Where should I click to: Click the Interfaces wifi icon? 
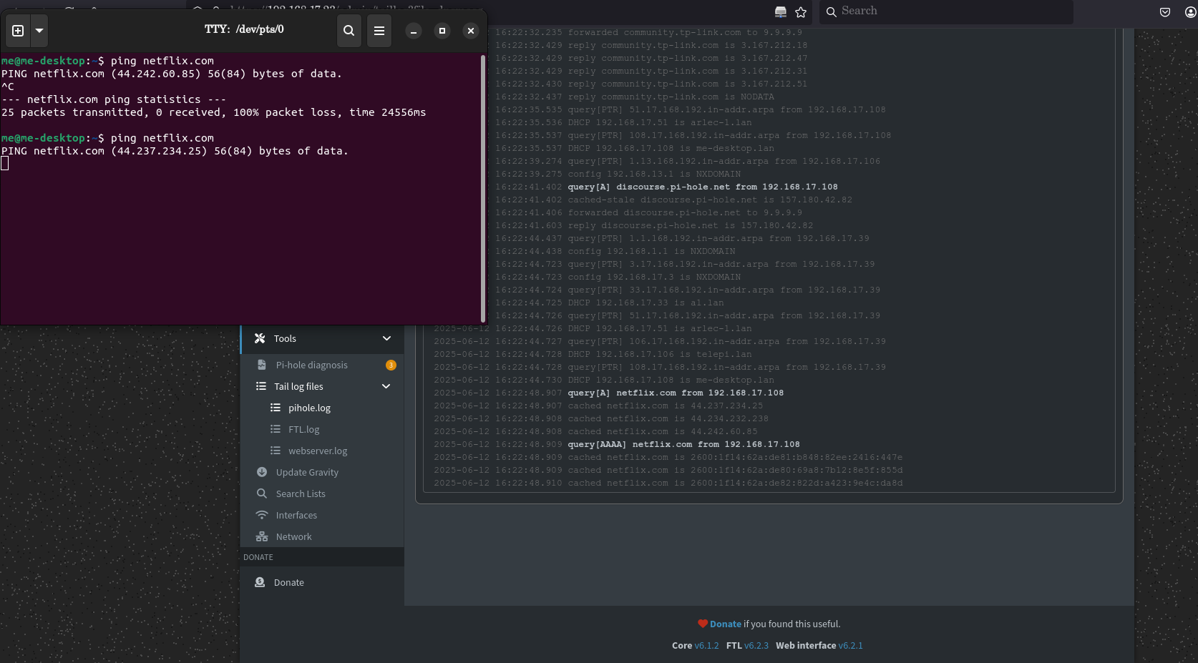(x=262, y=515)
